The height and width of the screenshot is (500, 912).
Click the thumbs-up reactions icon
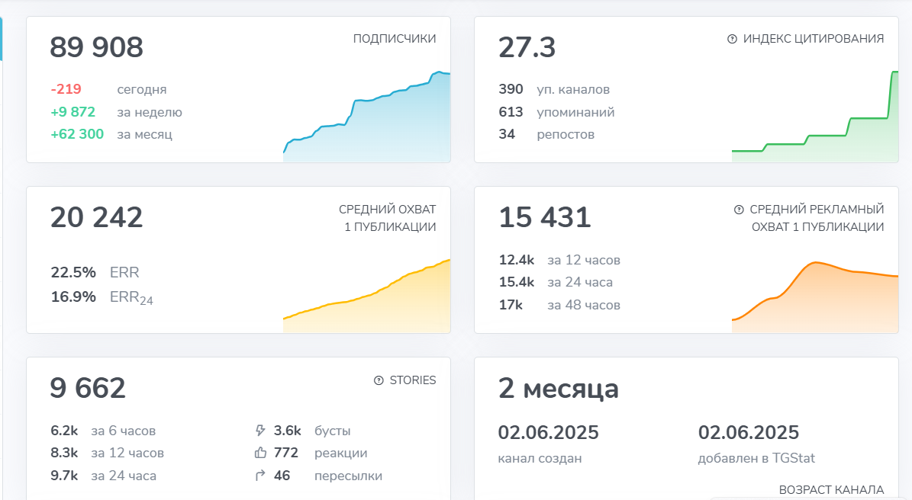[260, 453]
